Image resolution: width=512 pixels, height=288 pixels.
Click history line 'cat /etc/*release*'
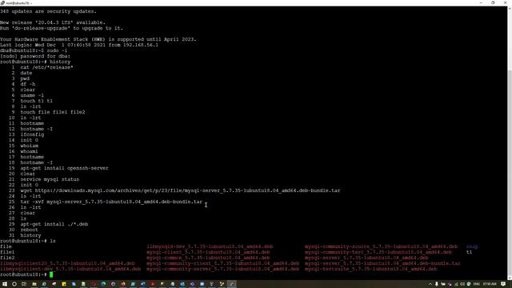click(x=46, y=67)
